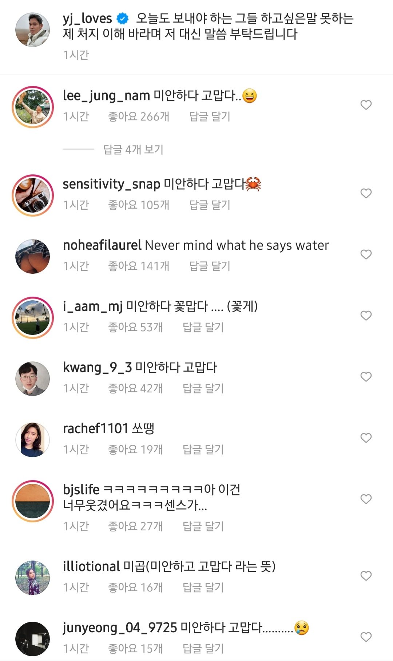Like kwang_9_3's comment heart icon

point(366,377)
